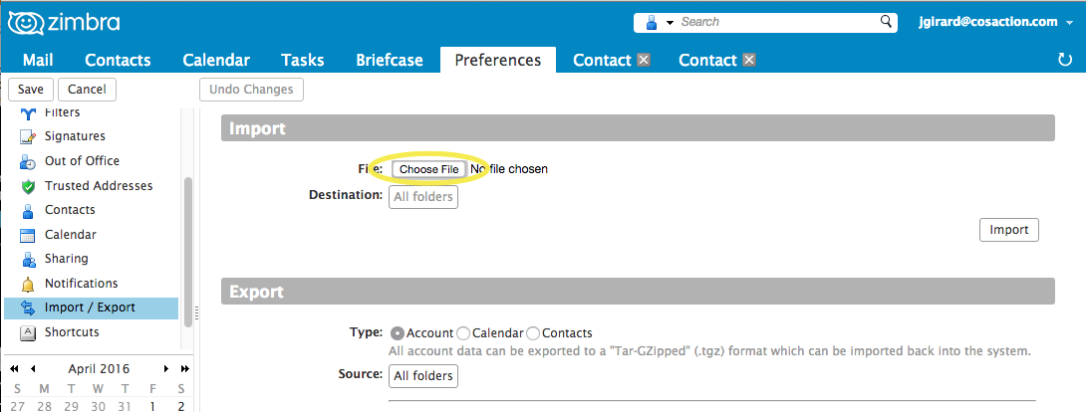Click the Trusted Addresses green shield icon
1086x412 pixels.
[28, 186]
